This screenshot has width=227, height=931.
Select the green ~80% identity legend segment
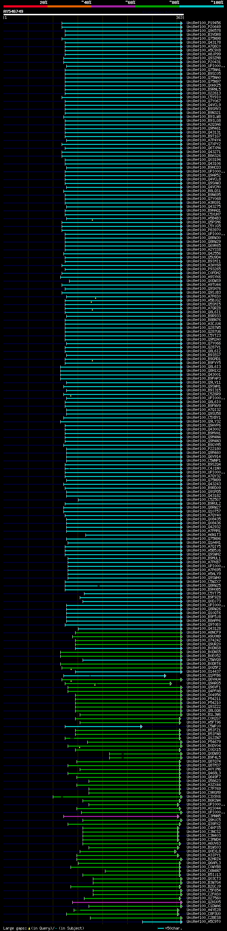[157, 6]
